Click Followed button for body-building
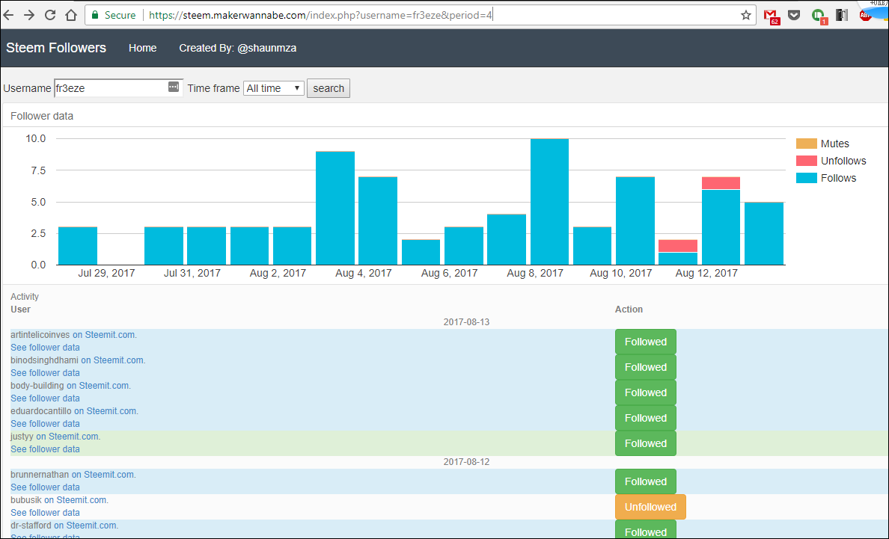889x539 pixels. 645,393
